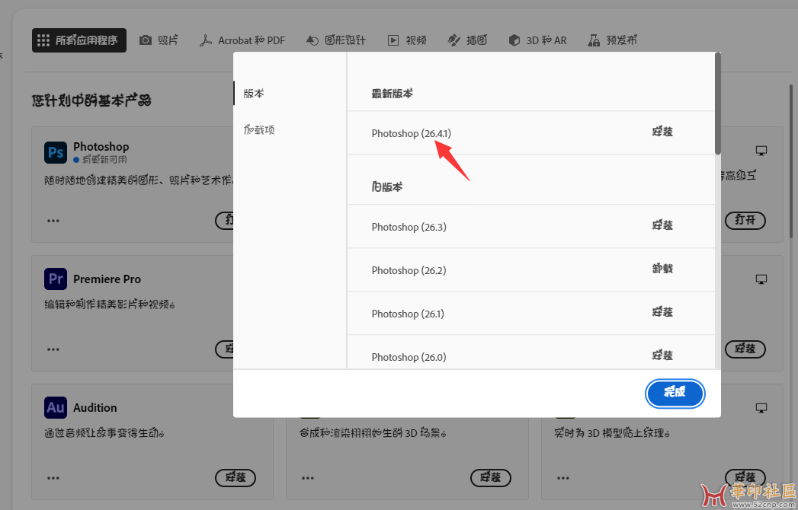Install Photoshop (26.0)
798x510 pixels.
click(662, 355)
